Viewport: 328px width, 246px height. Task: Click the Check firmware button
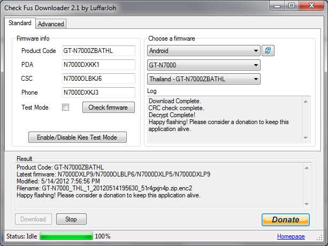(109, 107)
